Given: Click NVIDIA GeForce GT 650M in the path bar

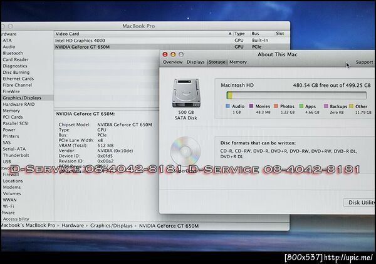Looking at the screenshot, I should [x=169, y=225].
